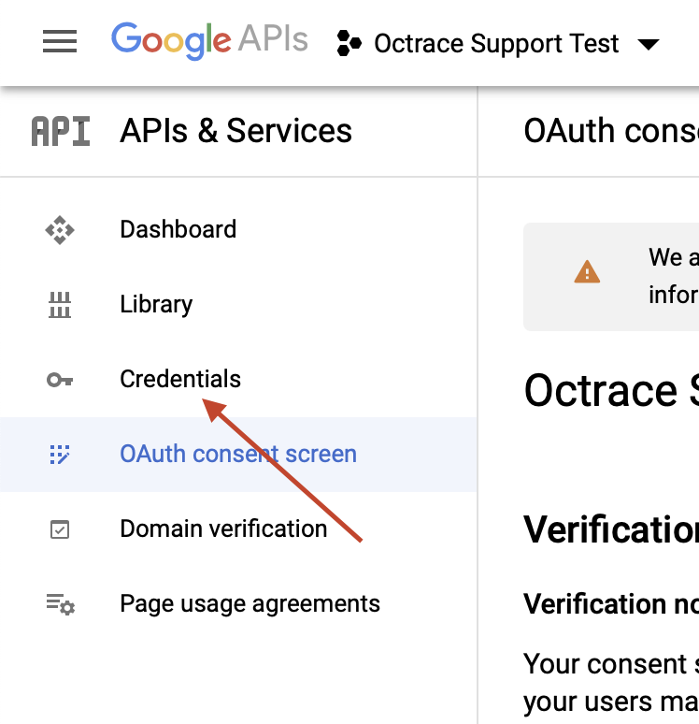The image size is (699, 724).
Task: Click the APIs & Services heading
Action: click(x=235, y=131)
